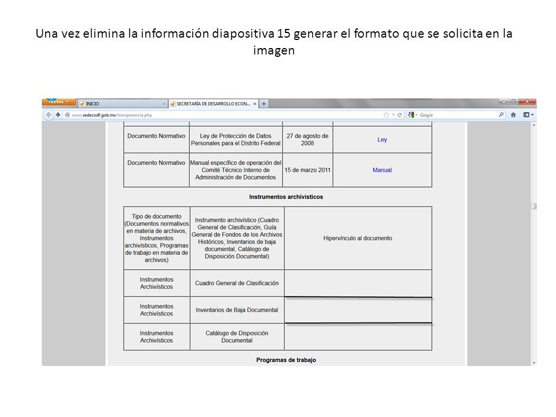Open the bookmarks menu button
Image resolution: width=556 pixels, height=417 pixels.
click(528, 115)
